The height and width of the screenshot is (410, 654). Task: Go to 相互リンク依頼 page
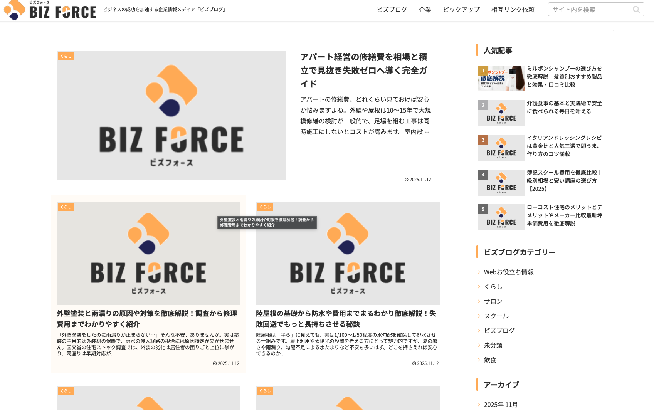[x=513, y=10]
